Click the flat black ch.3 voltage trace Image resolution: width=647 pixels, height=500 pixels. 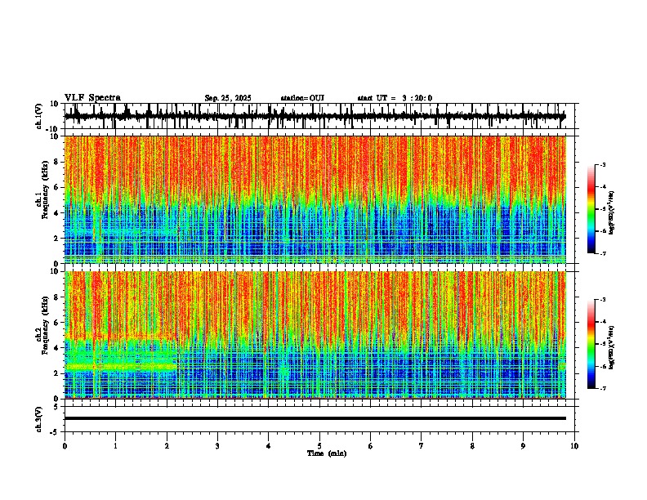point(315,418)
